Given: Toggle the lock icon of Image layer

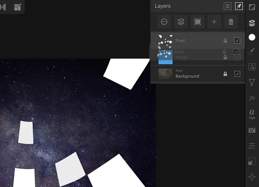Looking at the screenshot, I should (x=225, y=57).
